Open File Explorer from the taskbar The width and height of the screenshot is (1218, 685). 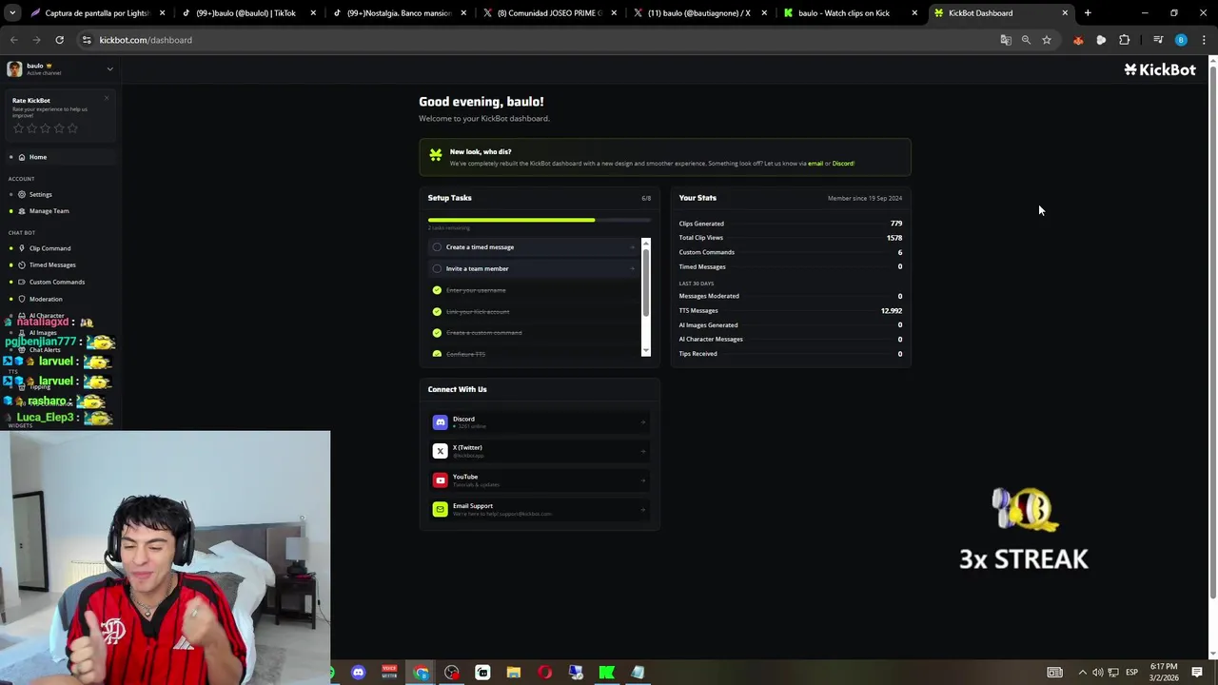514,673
